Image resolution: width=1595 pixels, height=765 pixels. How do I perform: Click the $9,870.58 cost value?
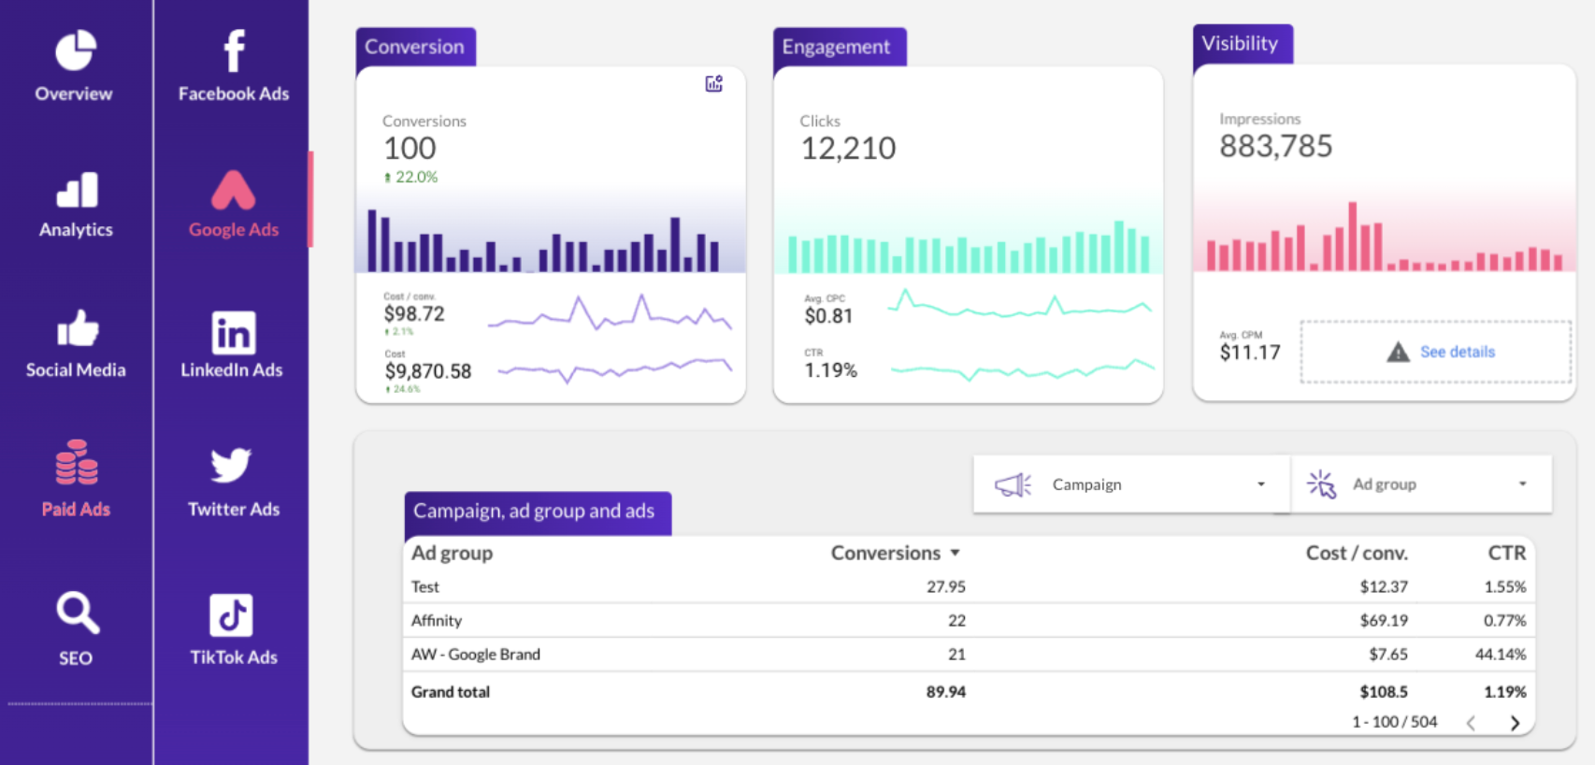click(x=428, y=371)
